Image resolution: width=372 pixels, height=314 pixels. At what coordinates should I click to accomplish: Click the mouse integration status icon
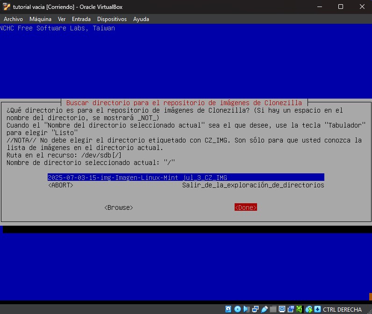pos(308,309)
